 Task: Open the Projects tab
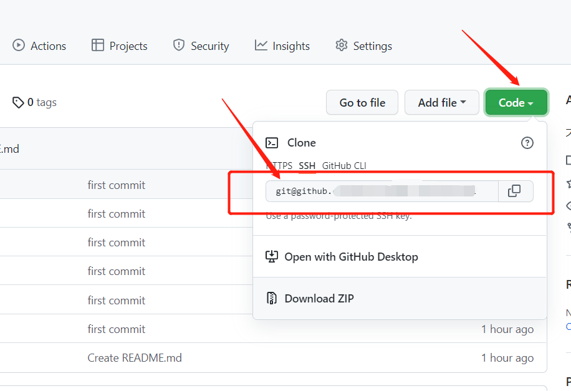[x=120, y=46]
